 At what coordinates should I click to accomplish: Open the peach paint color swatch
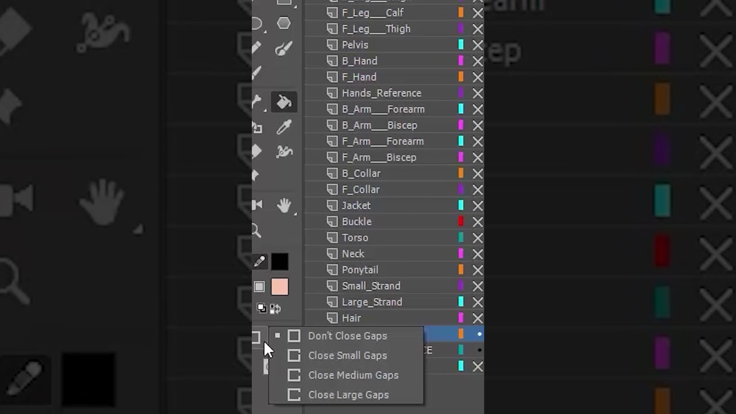(279, 286)
